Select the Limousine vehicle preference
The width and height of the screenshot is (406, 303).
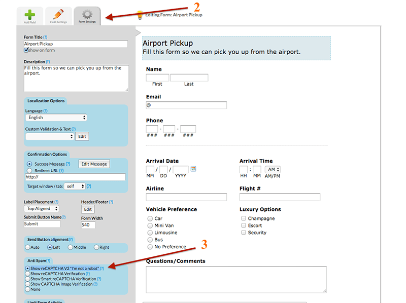[151, 233]
